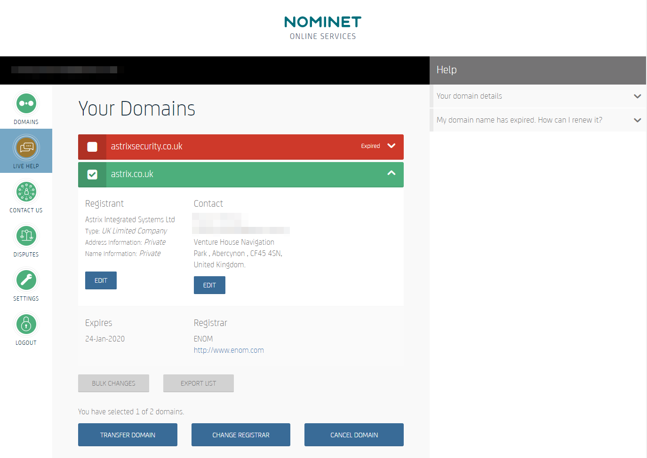Open Settings wrench icon
This screenshot has height=458, width=647.
(26, 280)
